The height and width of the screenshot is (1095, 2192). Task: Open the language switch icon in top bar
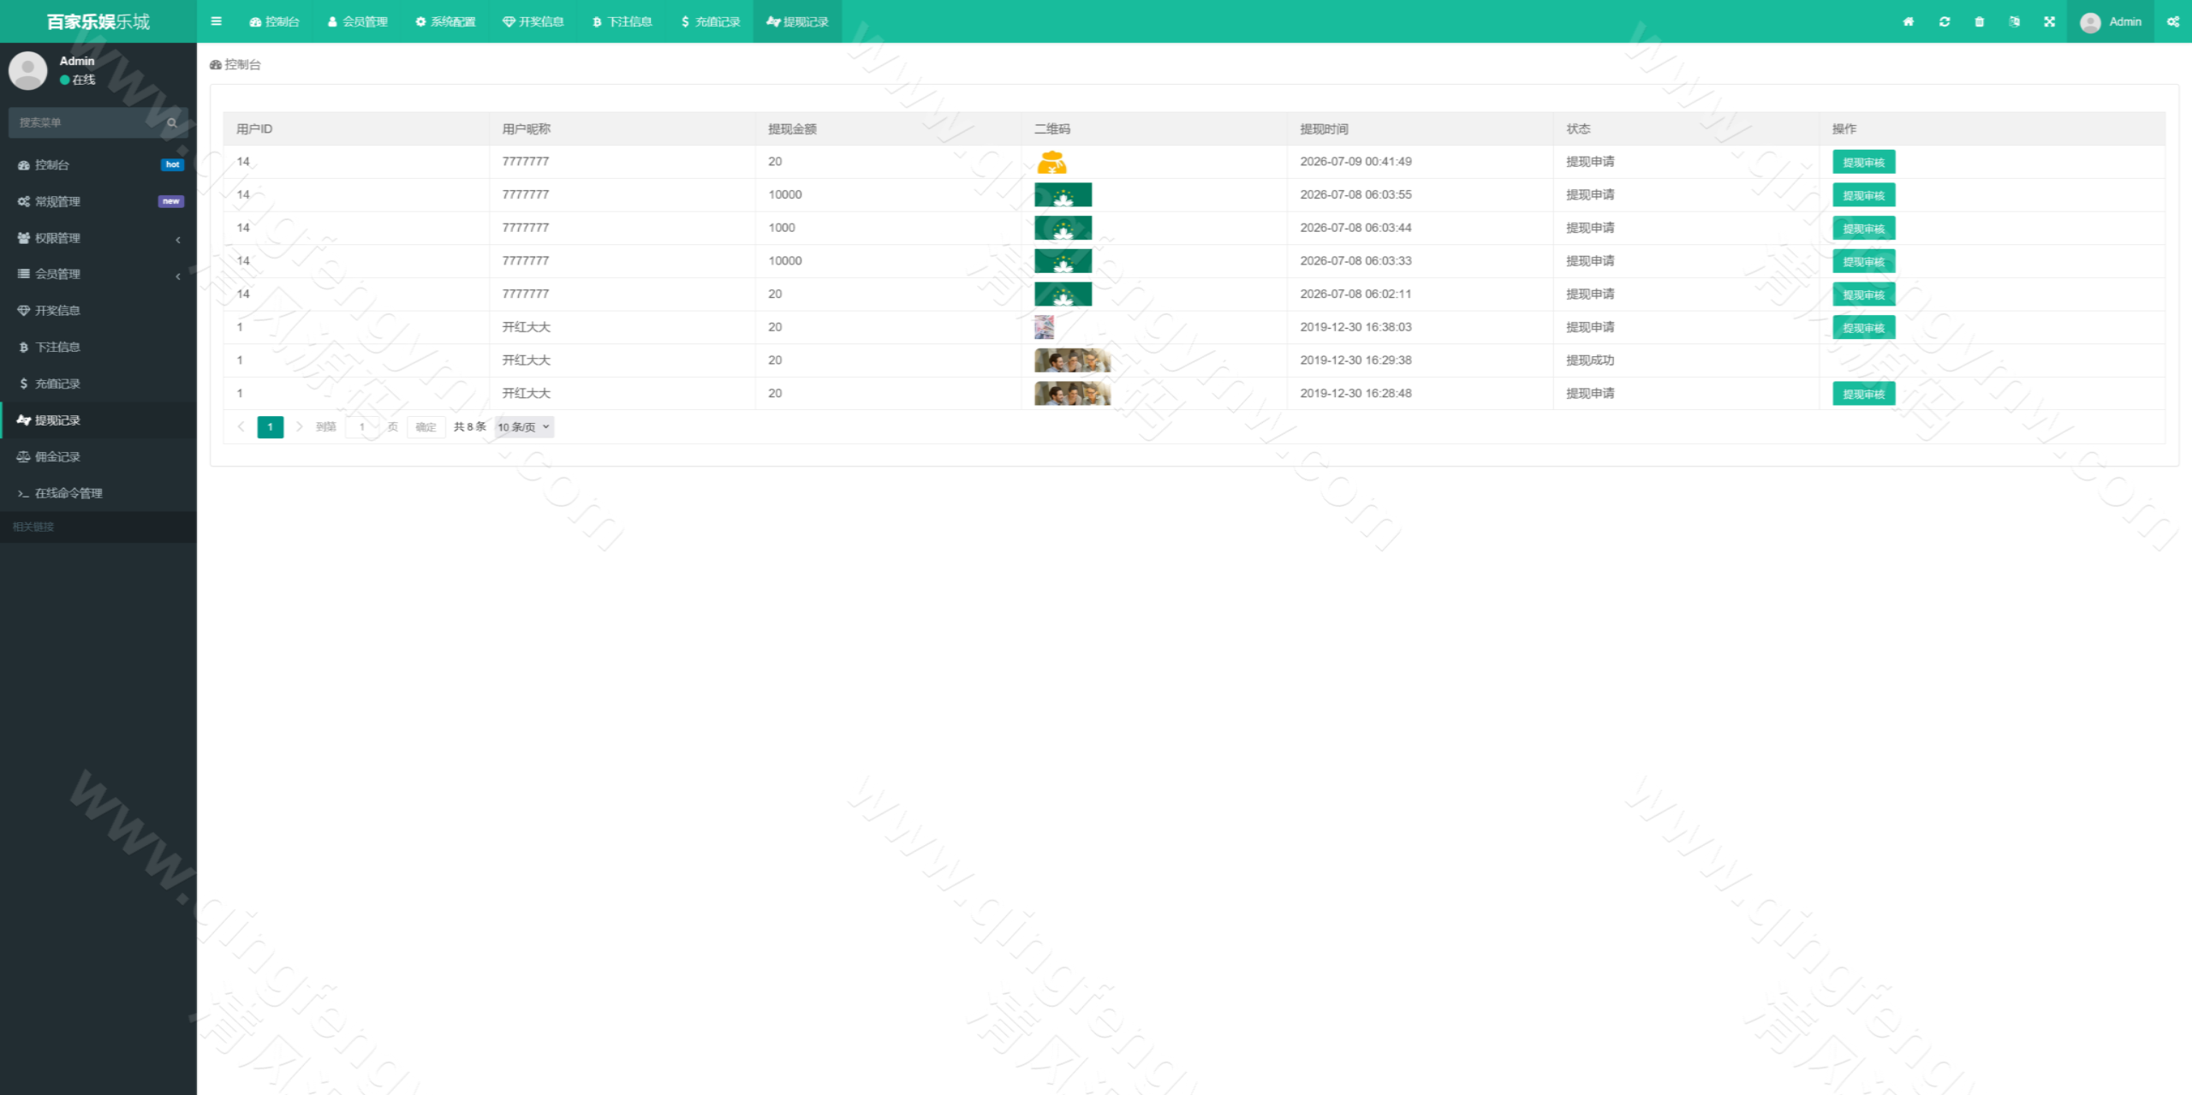pos(2015,21)
